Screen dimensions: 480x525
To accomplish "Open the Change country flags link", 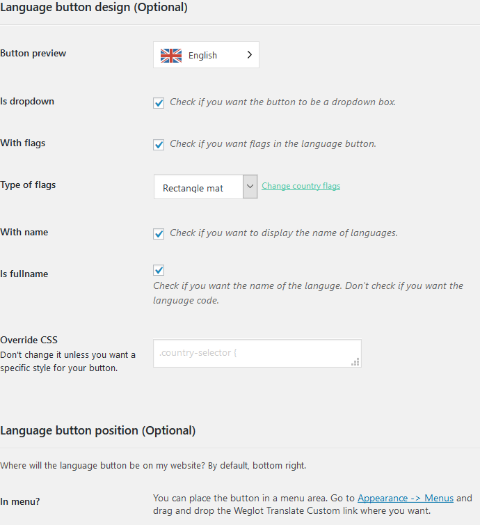I will 301,186.
